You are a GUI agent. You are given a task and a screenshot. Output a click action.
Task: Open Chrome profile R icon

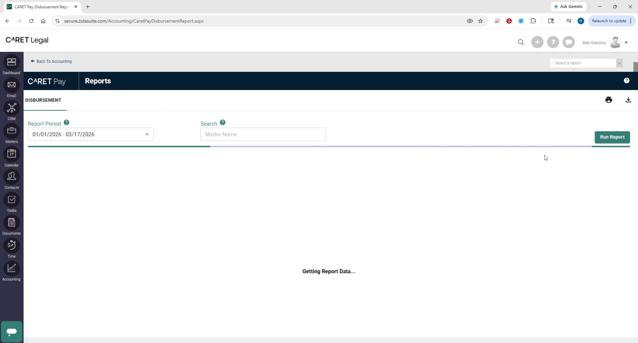[x=581, y=21]
